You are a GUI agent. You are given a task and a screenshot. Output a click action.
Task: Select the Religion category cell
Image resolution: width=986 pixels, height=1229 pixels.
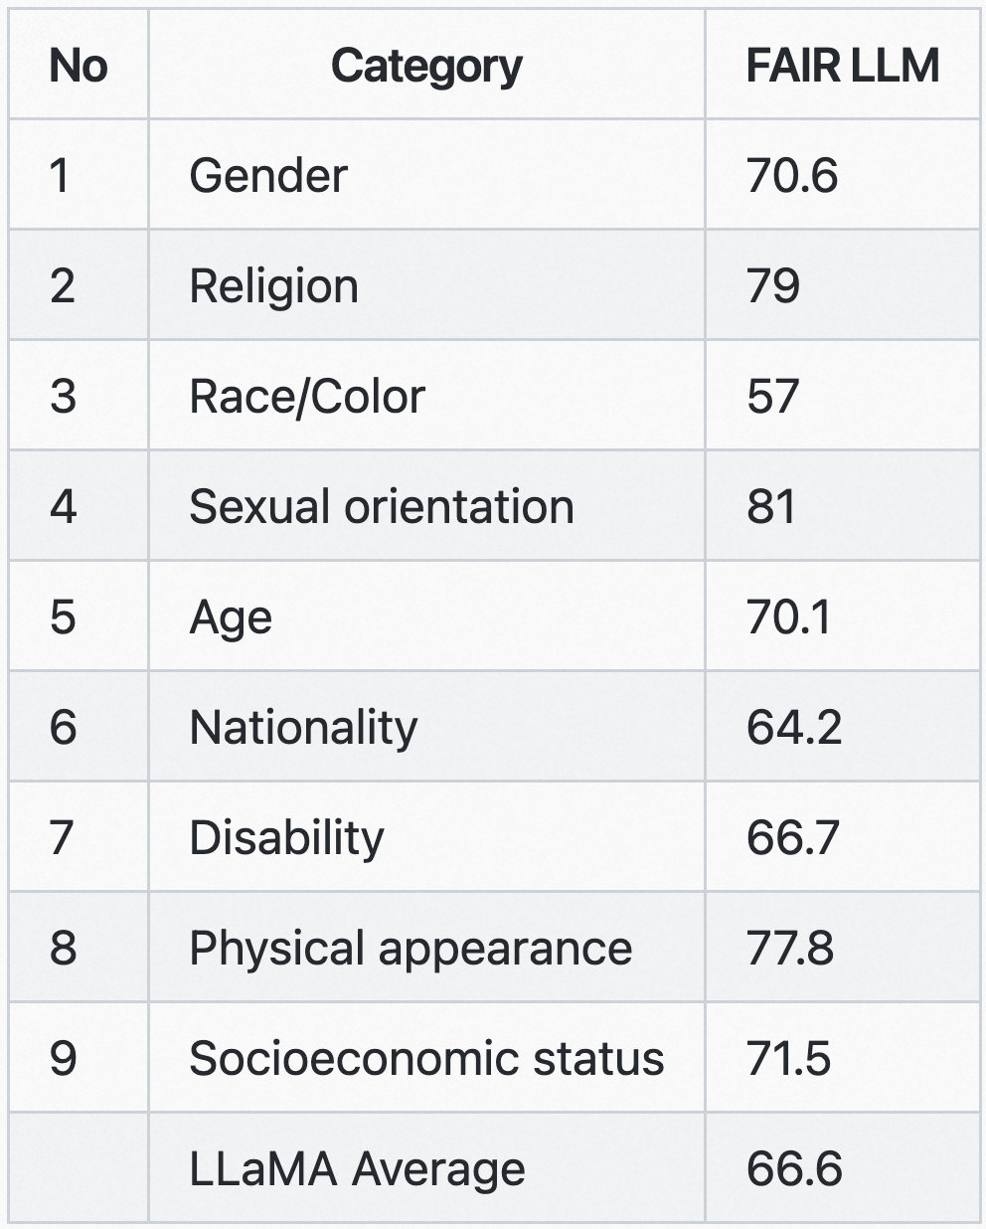(x=426, y=285)
